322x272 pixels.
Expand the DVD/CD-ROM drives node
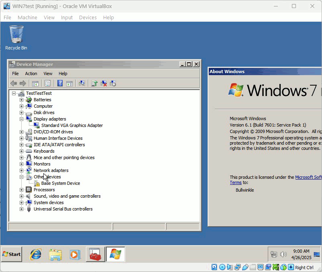(x=21, y=132)
